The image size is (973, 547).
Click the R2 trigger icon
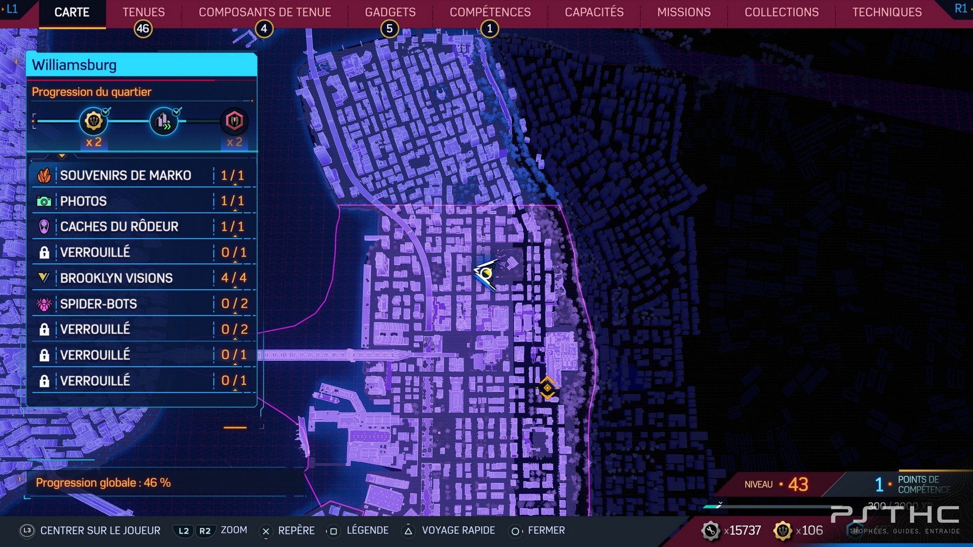pyautogui.click(x=205, y=531)
